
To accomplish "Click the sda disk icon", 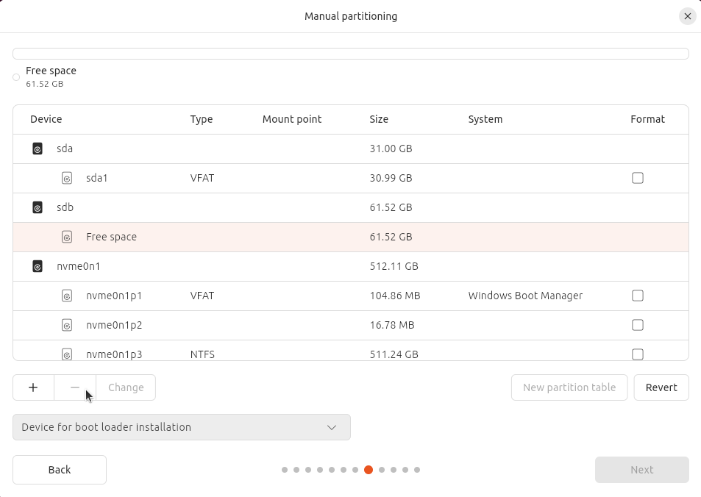I will click(x=38, y=149).
